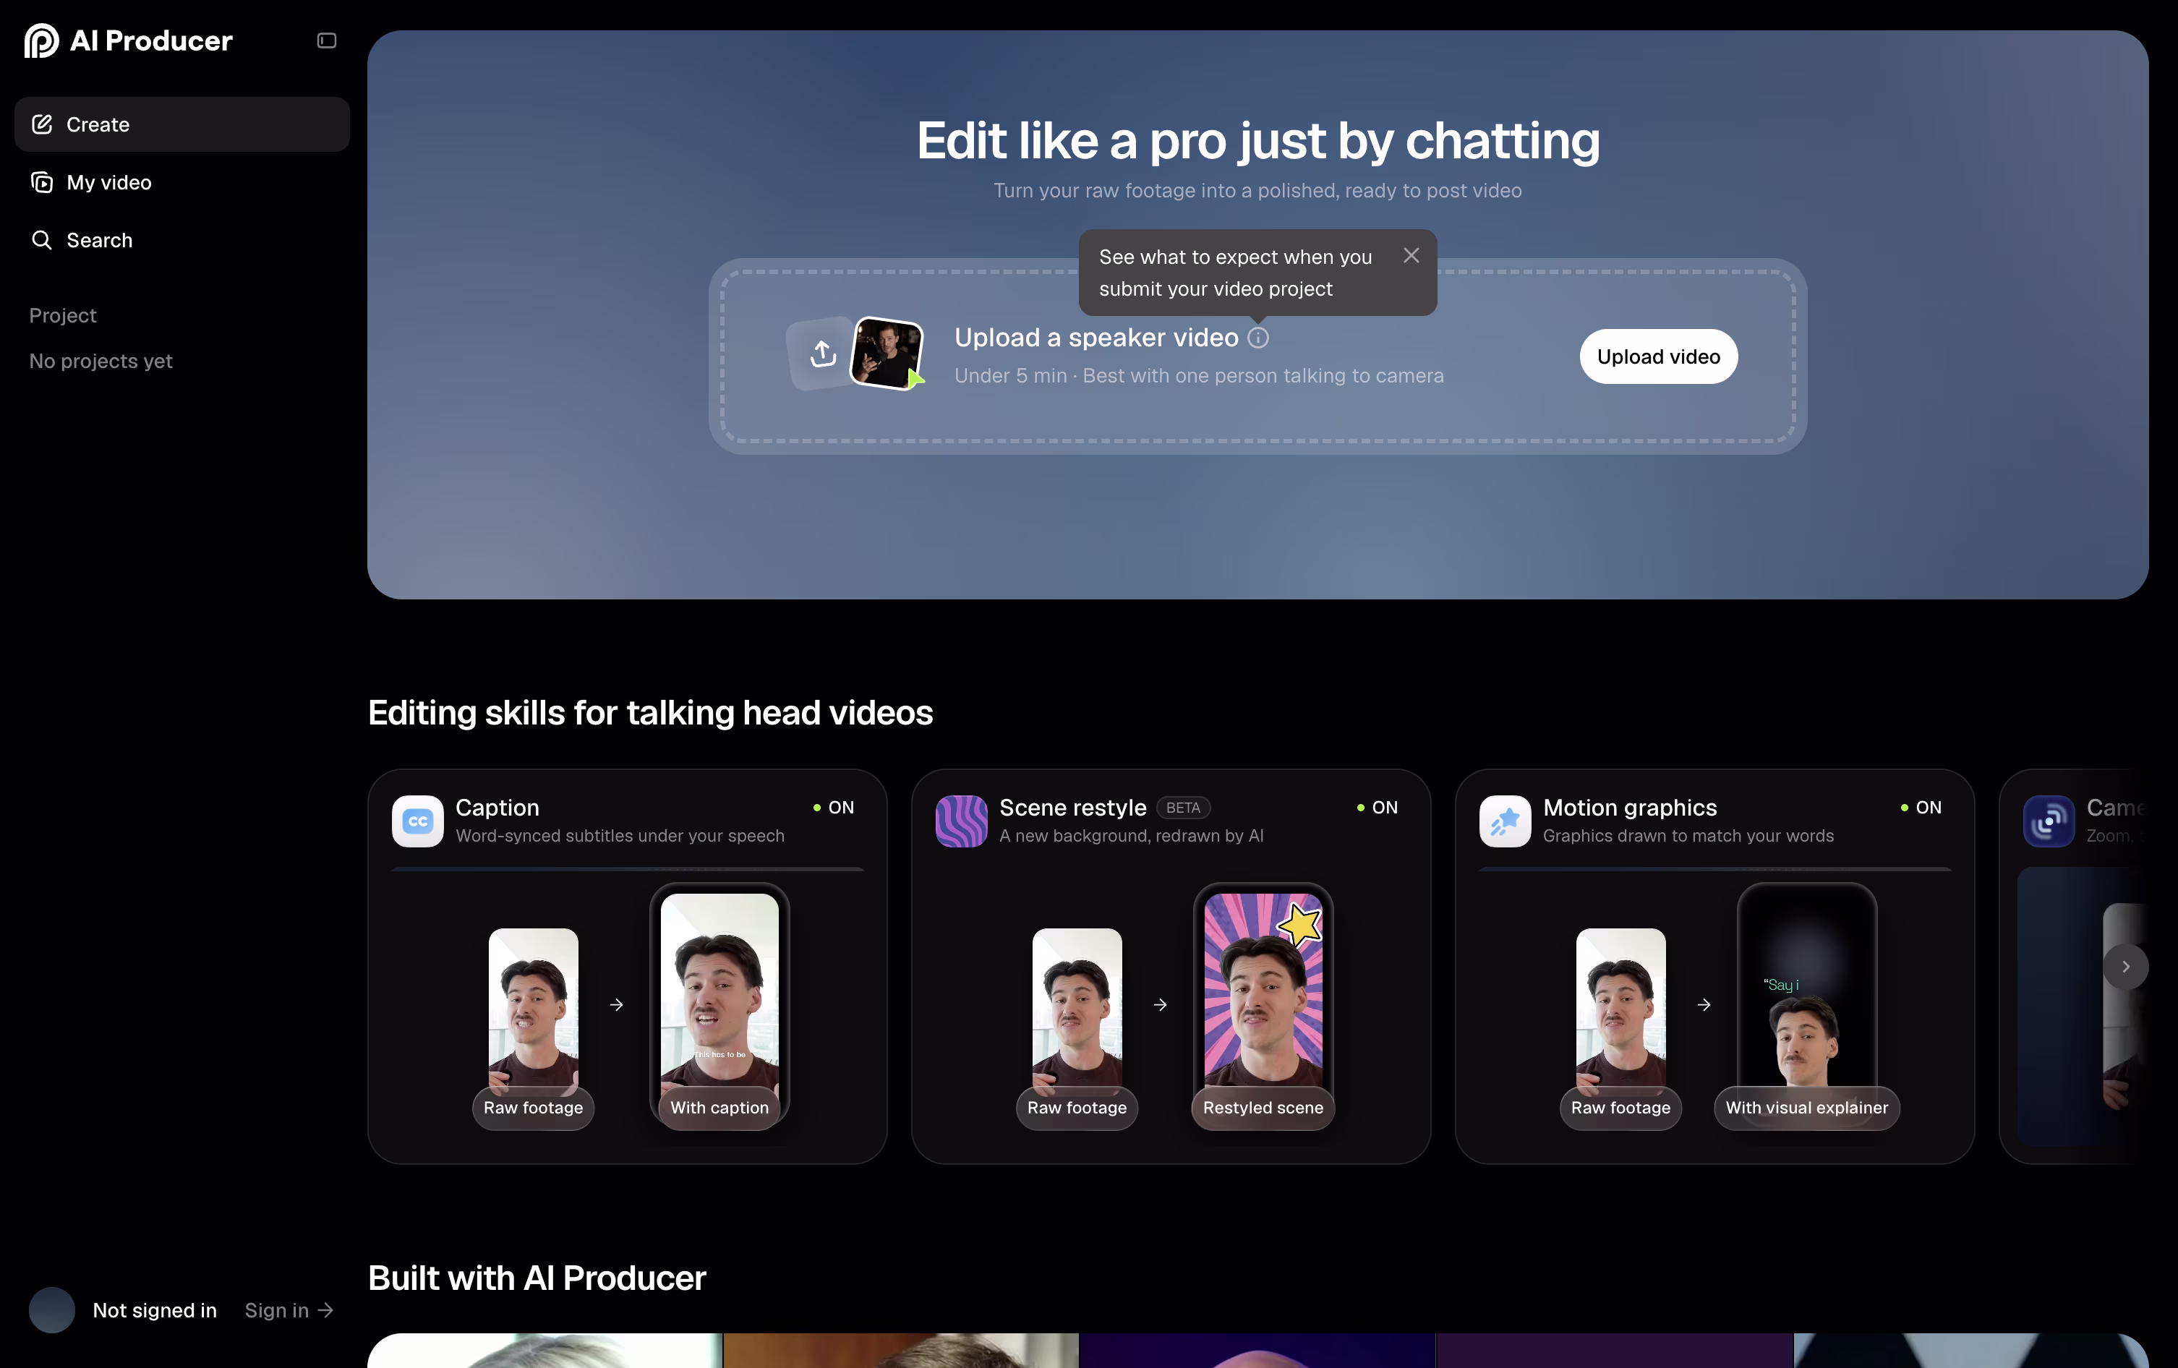Click the Restyled scene preview thumbnail
2178x1368 pixels.
click(x=1263, y=1004)
